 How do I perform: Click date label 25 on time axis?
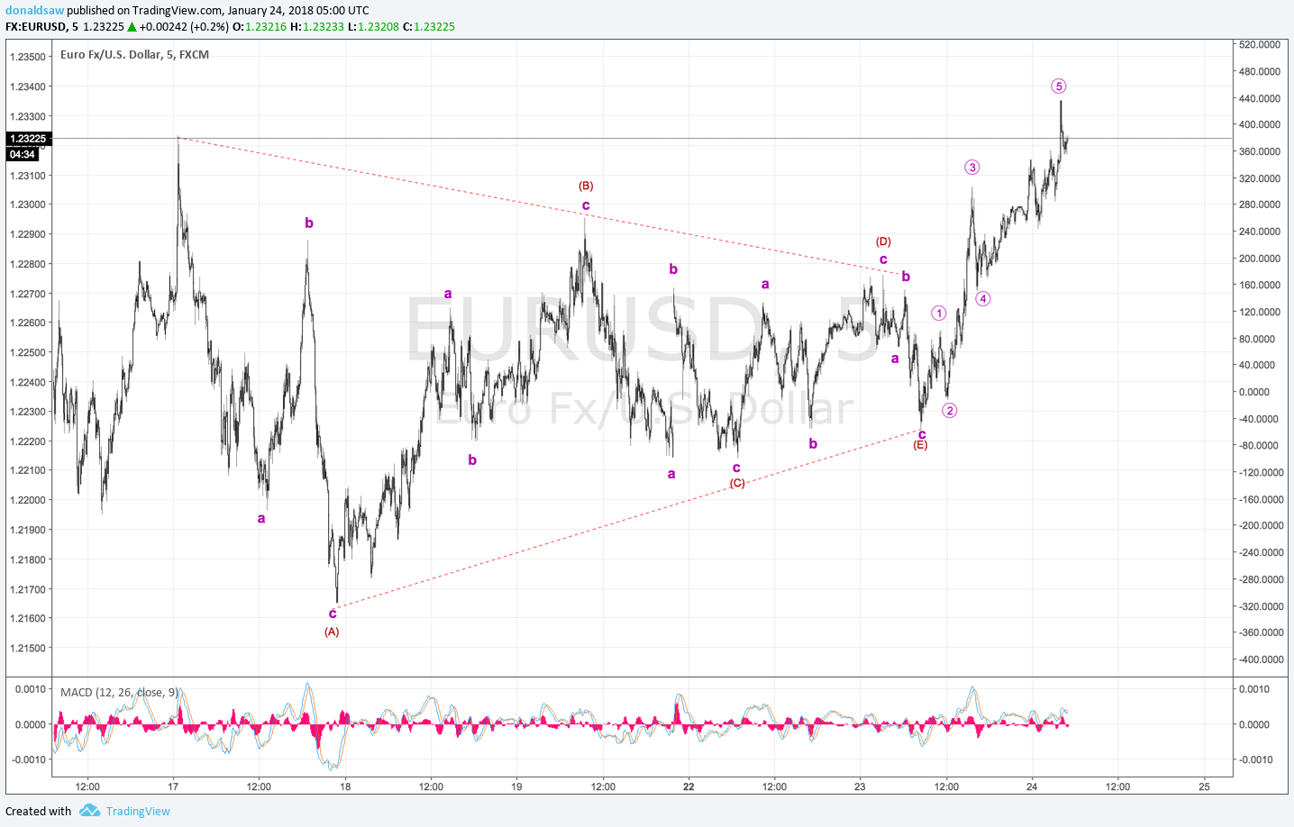[1205, 786]
